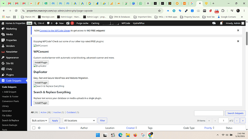The image size is (248, 139).
Task: Open Windows Start menu
Action: (x=98, y=135)
